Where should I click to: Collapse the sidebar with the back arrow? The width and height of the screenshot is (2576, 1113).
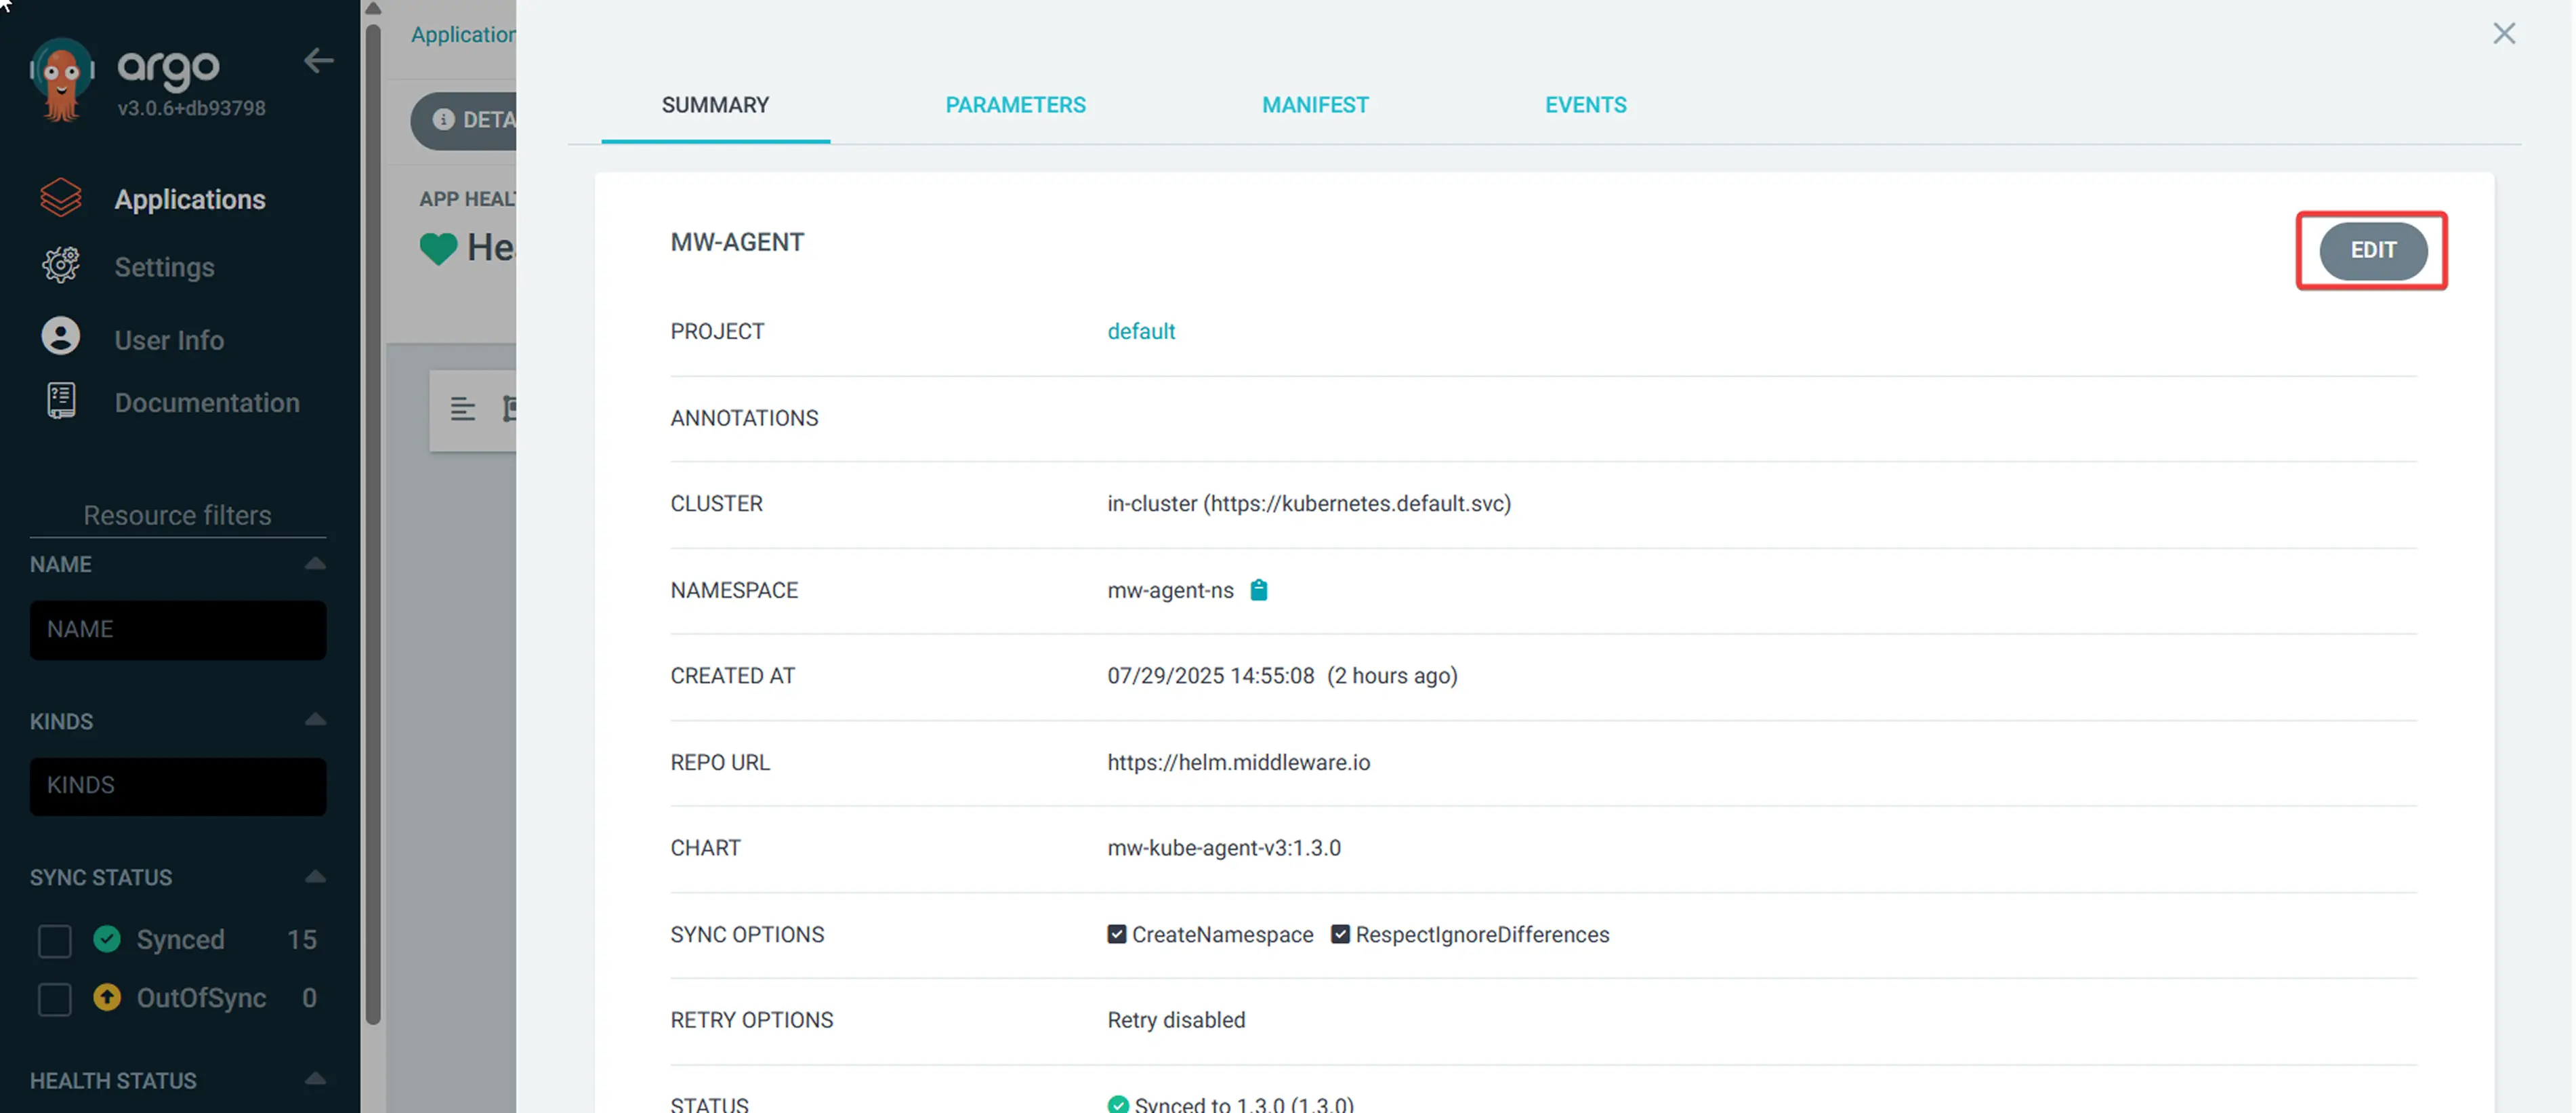318,61
